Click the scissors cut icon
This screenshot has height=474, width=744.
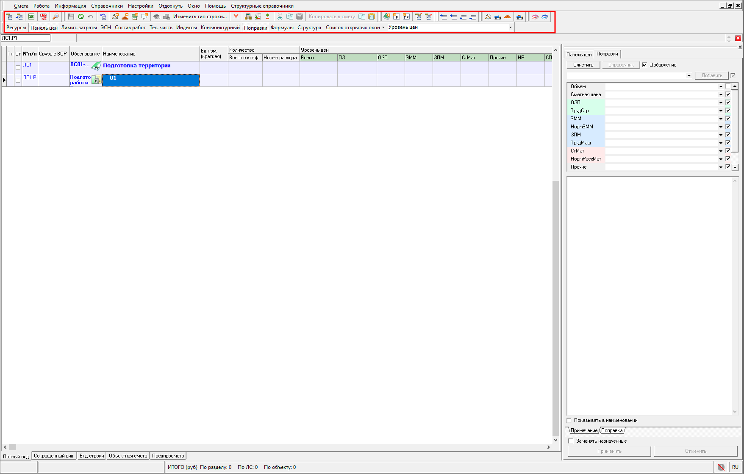click(x=280, y=17)
